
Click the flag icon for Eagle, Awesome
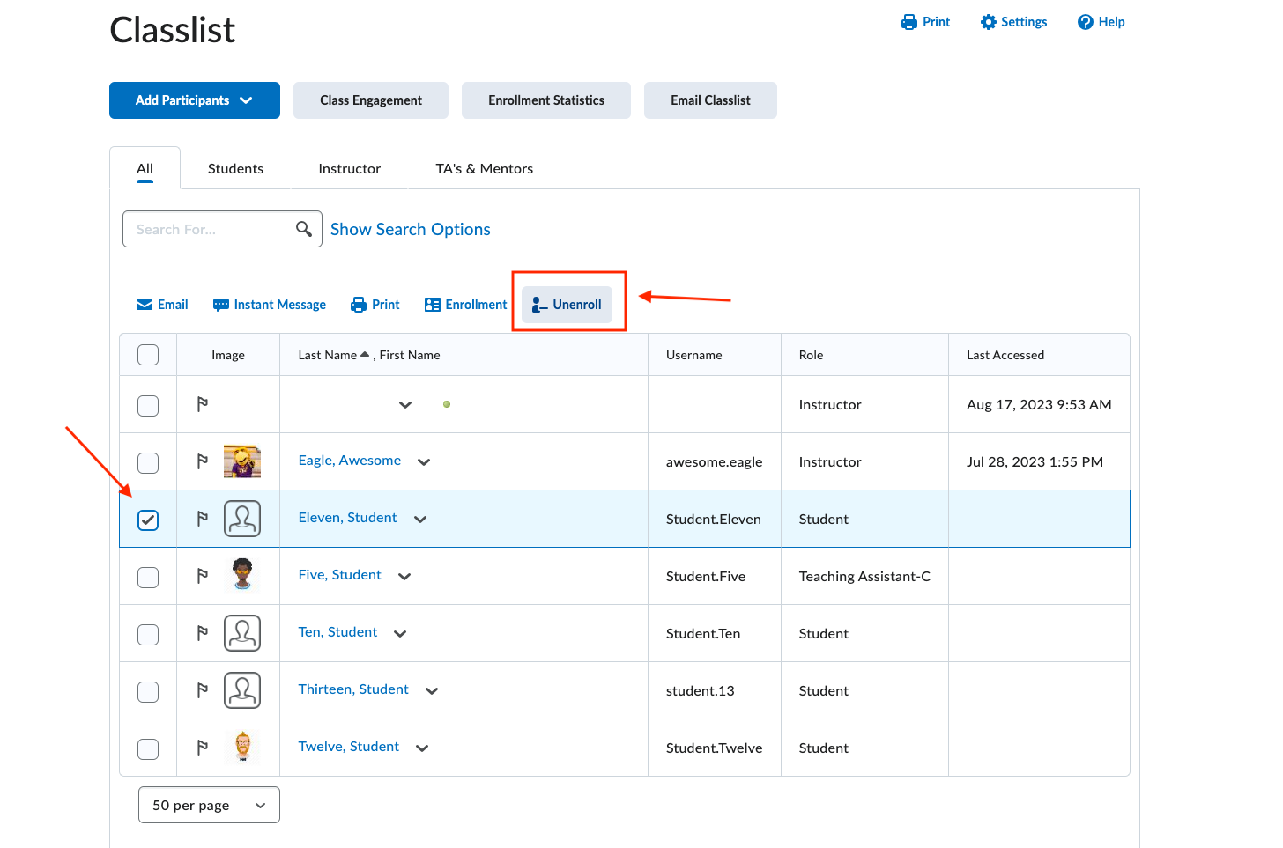[203, 461]
